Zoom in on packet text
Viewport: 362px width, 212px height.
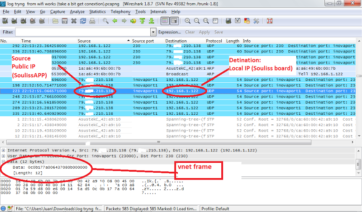[187, 21]
